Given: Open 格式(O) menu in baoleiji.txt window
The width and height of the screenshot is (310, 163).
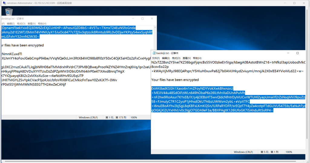Looking at the screenshot, I should (x=176, y=58).
